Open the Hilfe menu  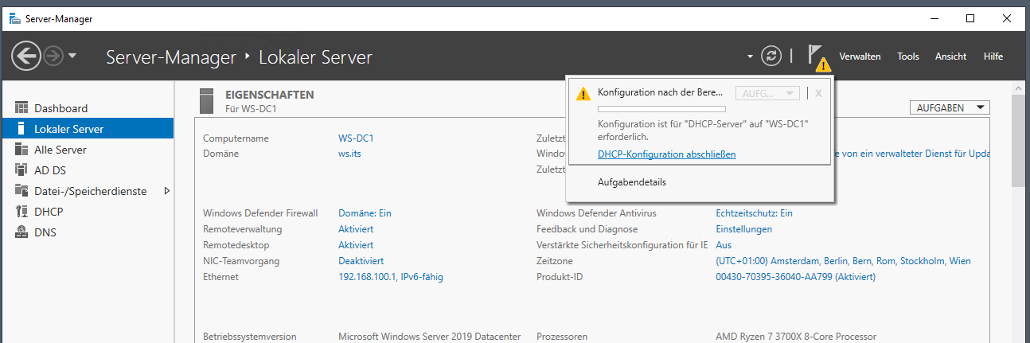click(x=993, y=57)
